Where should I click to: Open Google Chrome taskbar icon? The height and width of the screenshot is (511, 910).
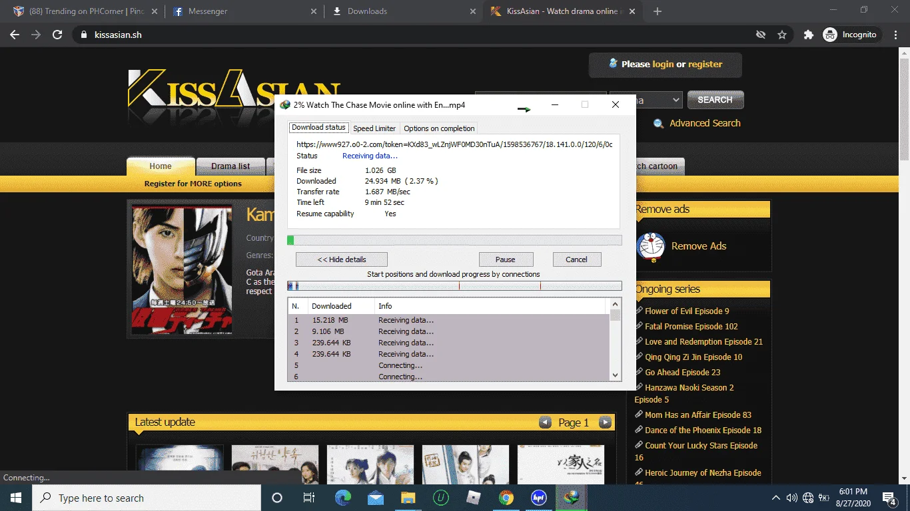(x=506, y=498)
